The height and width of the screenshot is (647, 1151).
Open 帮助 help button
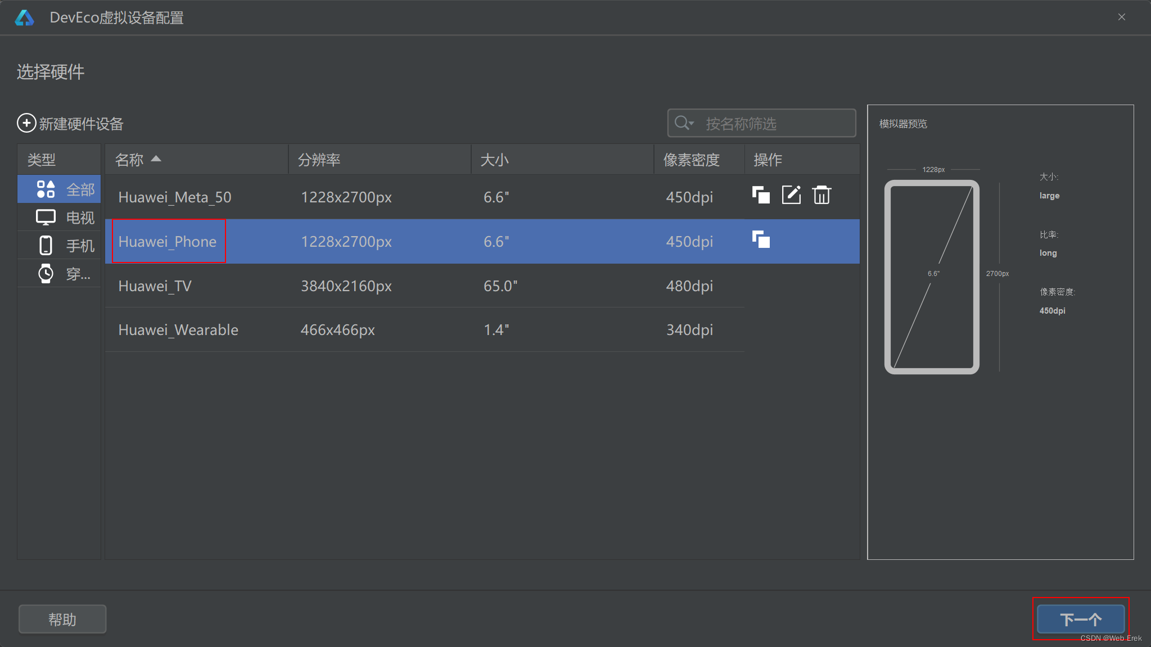tap(62, 619)
